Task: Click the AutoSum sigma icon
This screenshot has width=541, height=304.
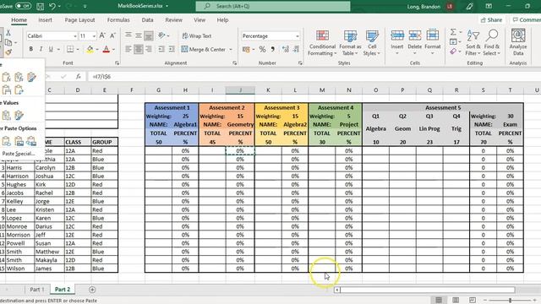Action: (x=453, y=32)
